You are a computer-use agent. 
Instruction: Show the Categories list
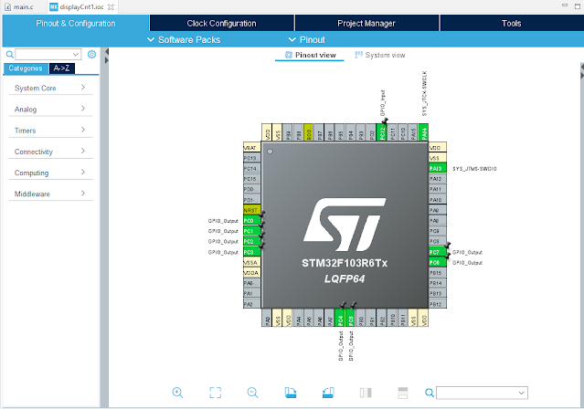26,68
